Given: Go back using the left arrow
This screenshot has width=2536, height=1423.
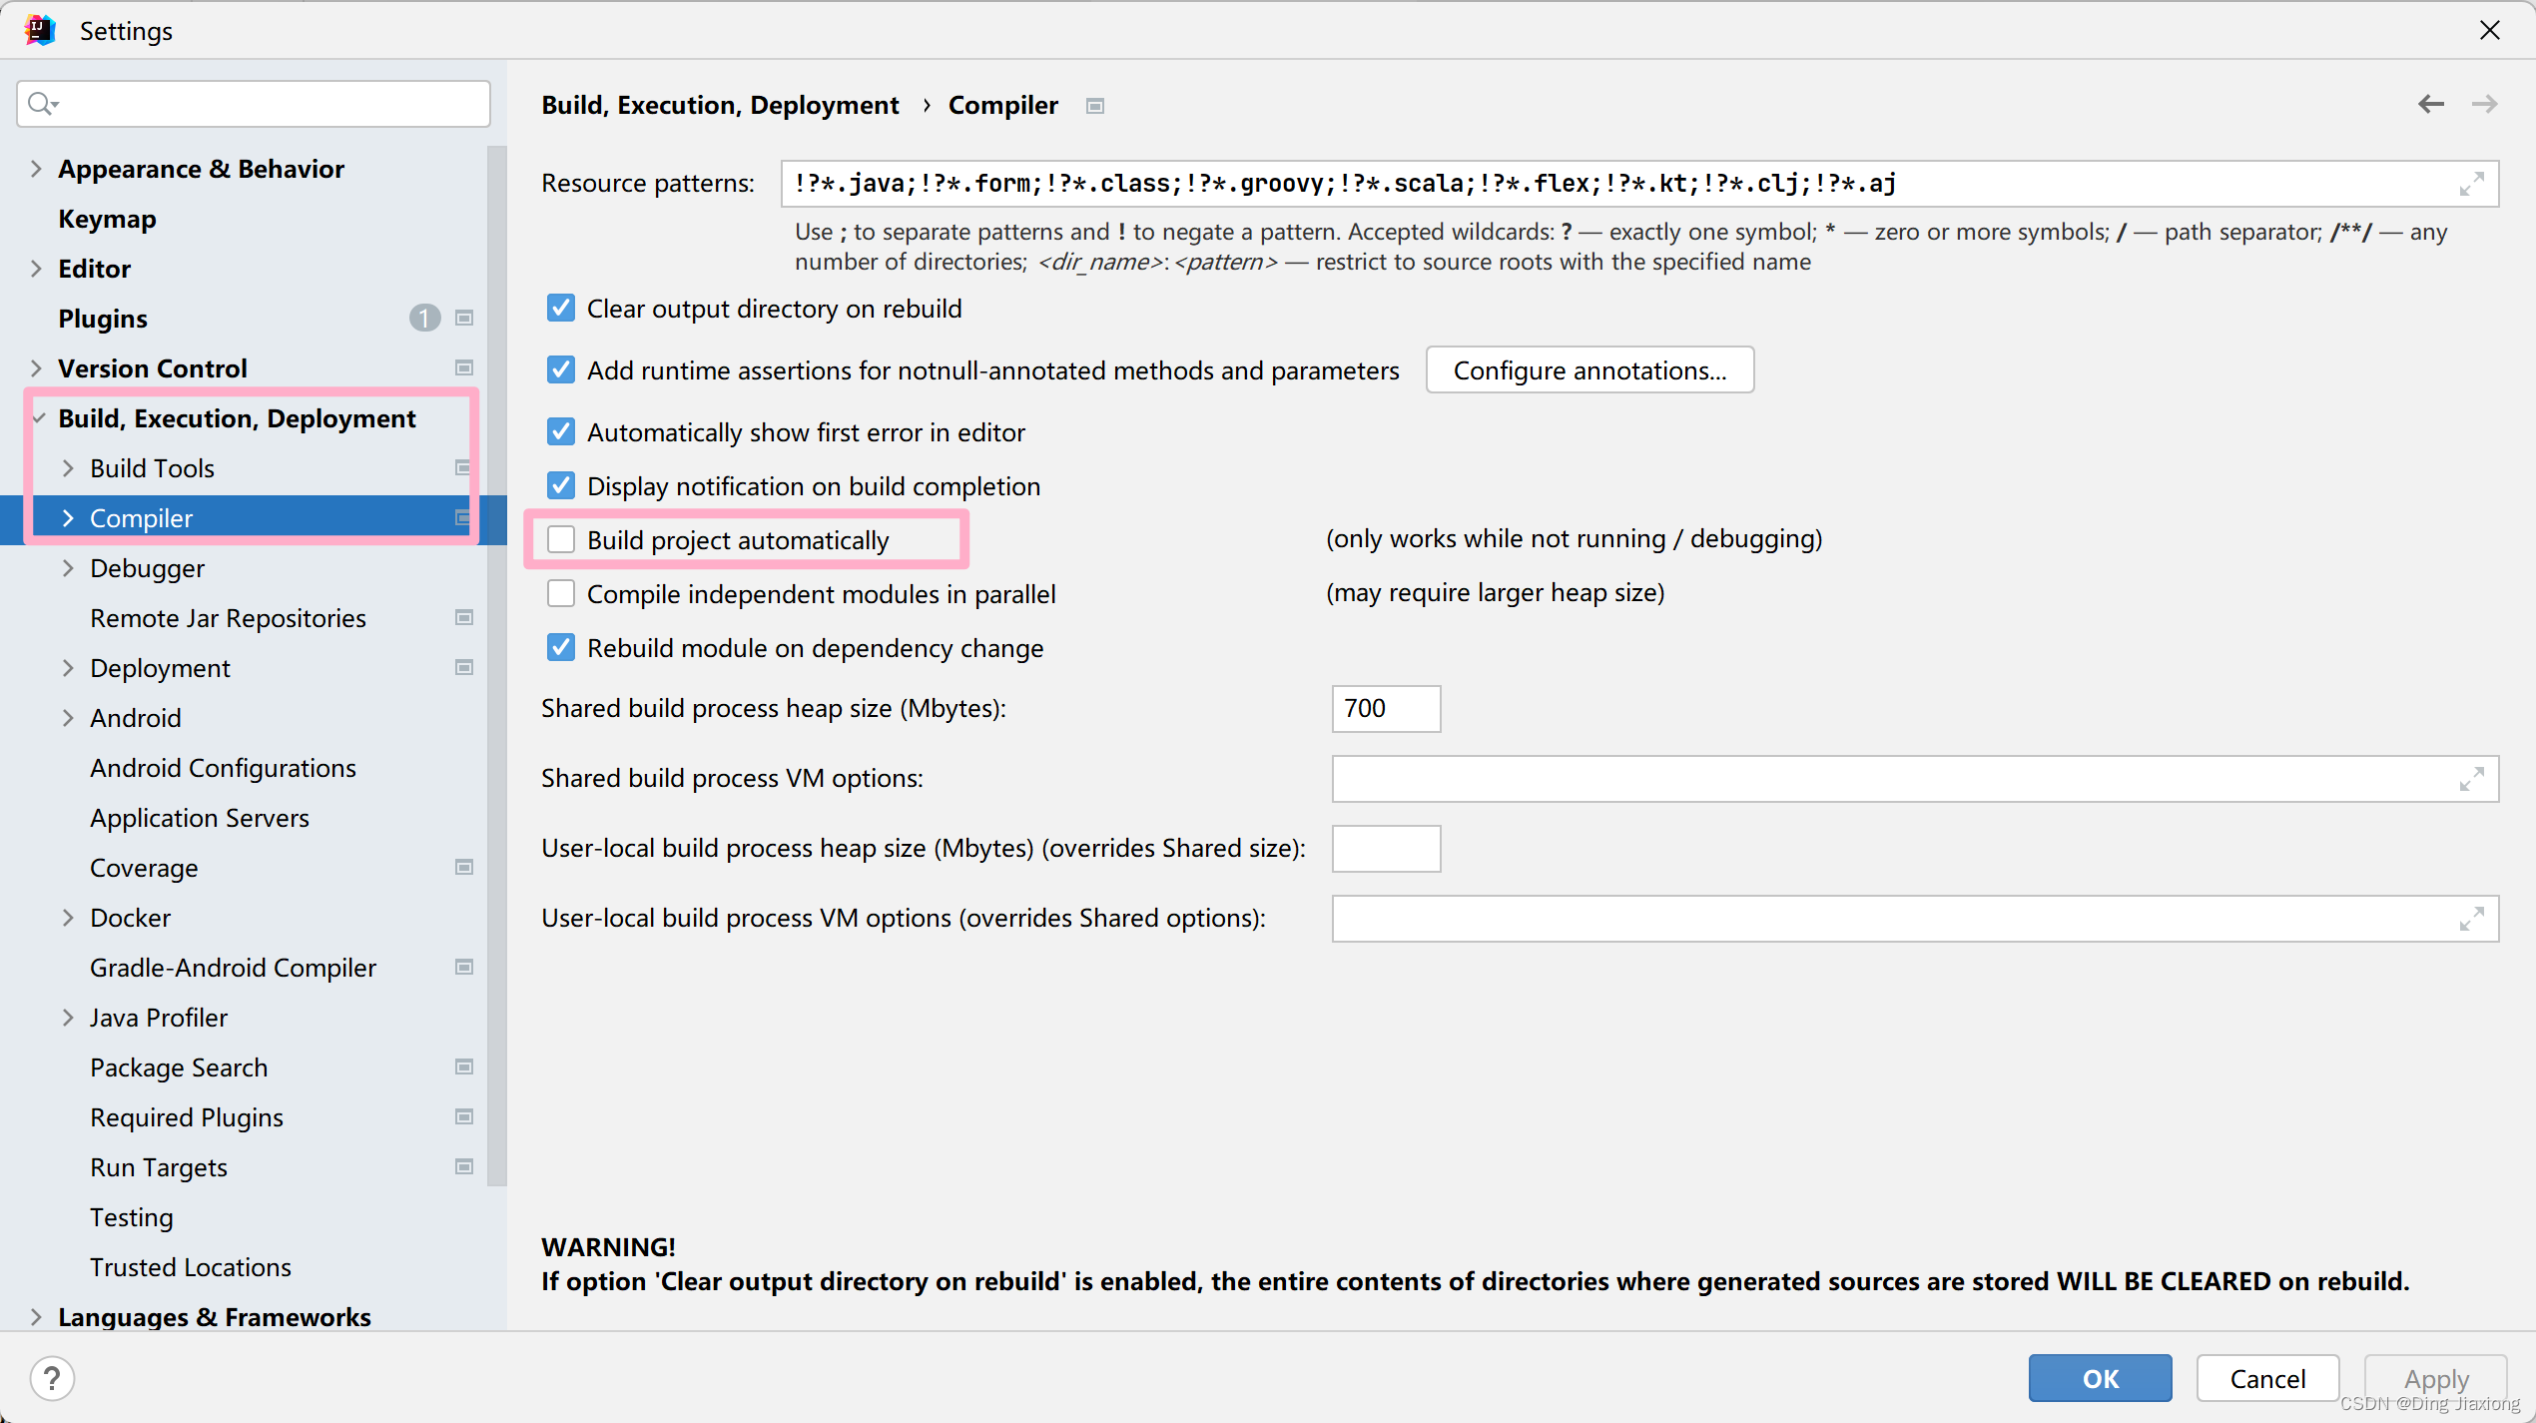Looking at the screenshot, I should (x=2431, y=104).
